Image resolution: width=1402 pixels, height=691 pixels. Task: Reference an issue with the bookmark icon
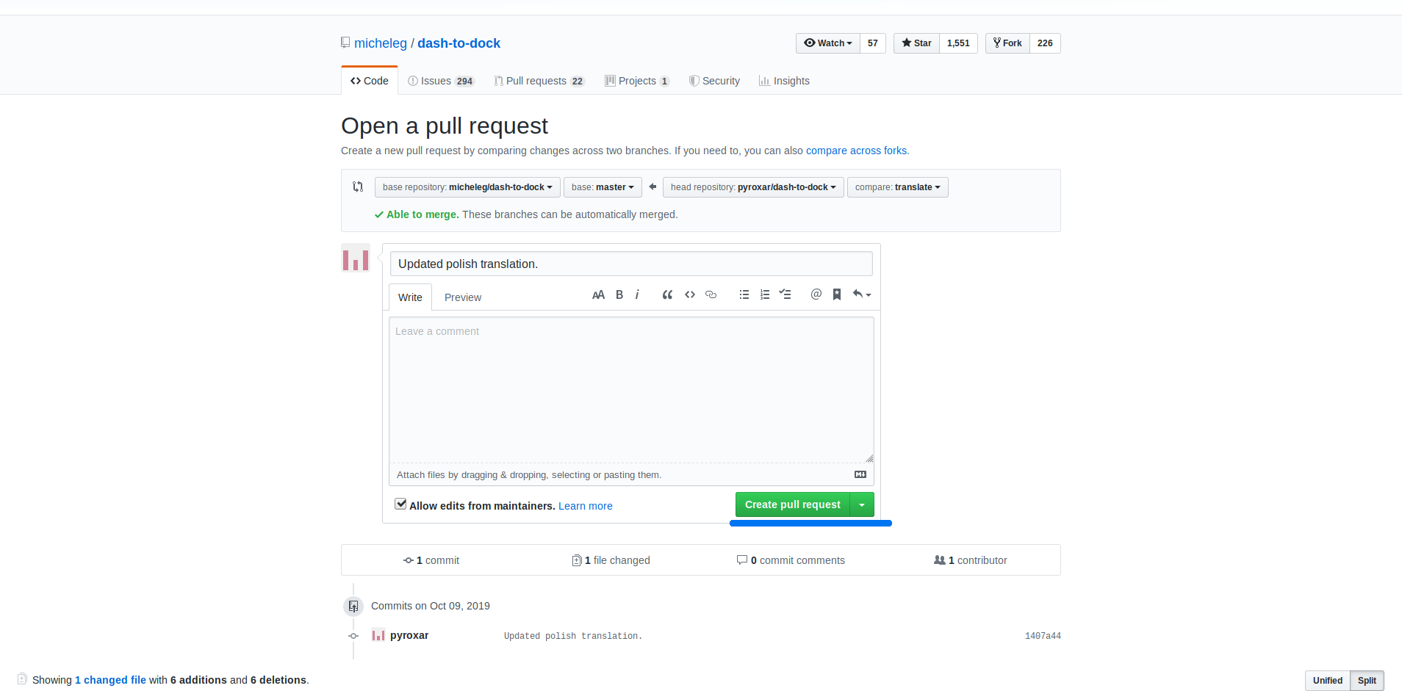pyautogui.click(x=837, y=294)
